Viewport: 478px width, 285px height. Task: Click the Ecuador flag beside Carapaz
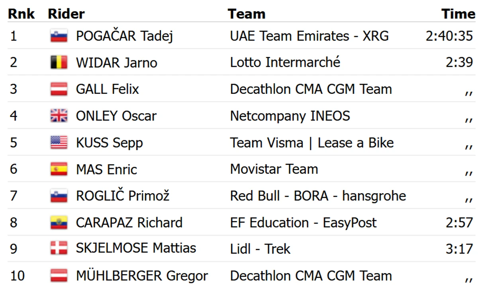[x=59, y=222]
